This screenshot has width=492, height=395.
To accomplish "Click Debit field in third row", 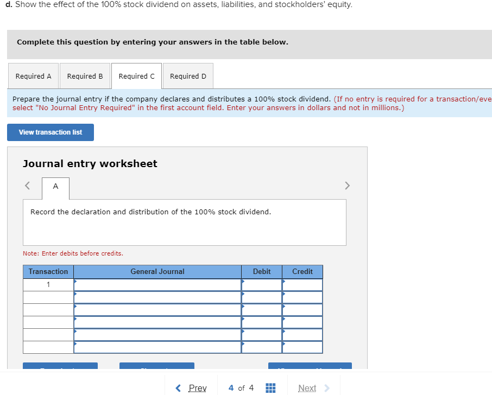I will point(262,310).
